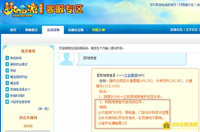The width and height of the screenshot is (200, 132).
Task: Click the user avatar beside 西域使者 message
Action: [66, 59]
